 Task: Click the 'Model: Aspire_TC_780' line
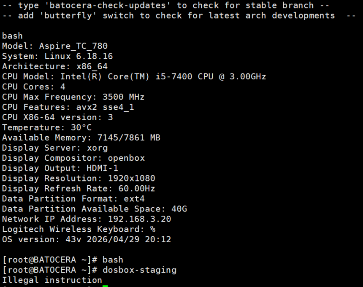point(55,46)
